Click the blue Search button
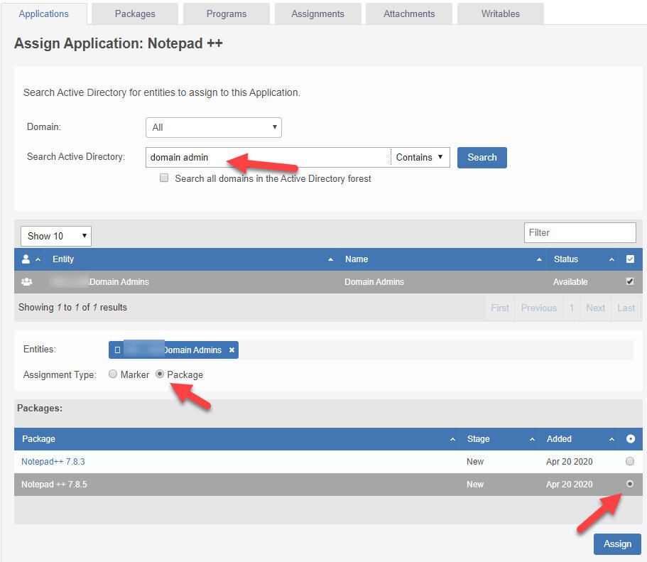647x562 pixels. pos(482,157)
